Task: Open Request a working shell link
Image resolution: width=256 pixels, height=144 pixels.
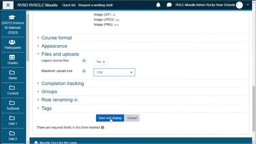Action: [95, 5]
